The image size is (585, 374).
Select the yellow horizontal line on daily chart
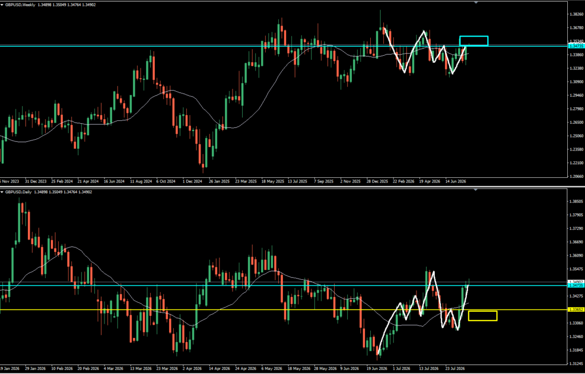pyautogui.click(x=283, y=310)
